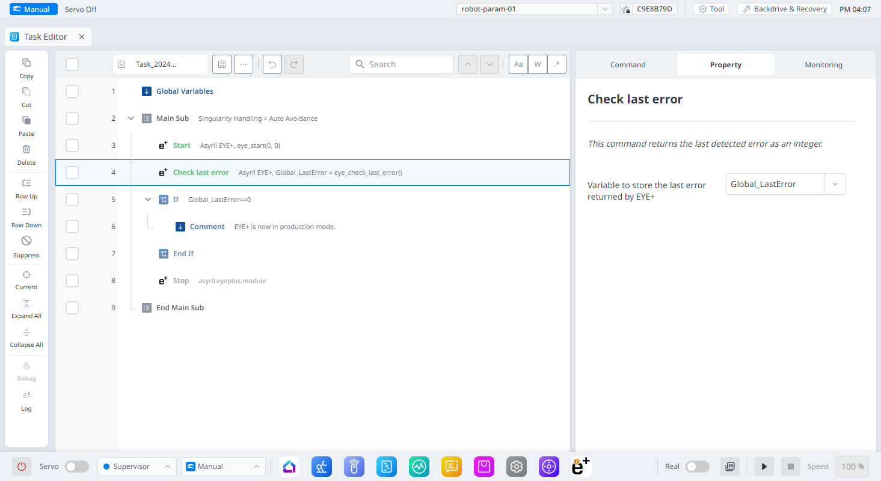This screenshot has width=881, height=481.
Task: Open the remote control module icon in the dock
Action: [x=355, y=467]
